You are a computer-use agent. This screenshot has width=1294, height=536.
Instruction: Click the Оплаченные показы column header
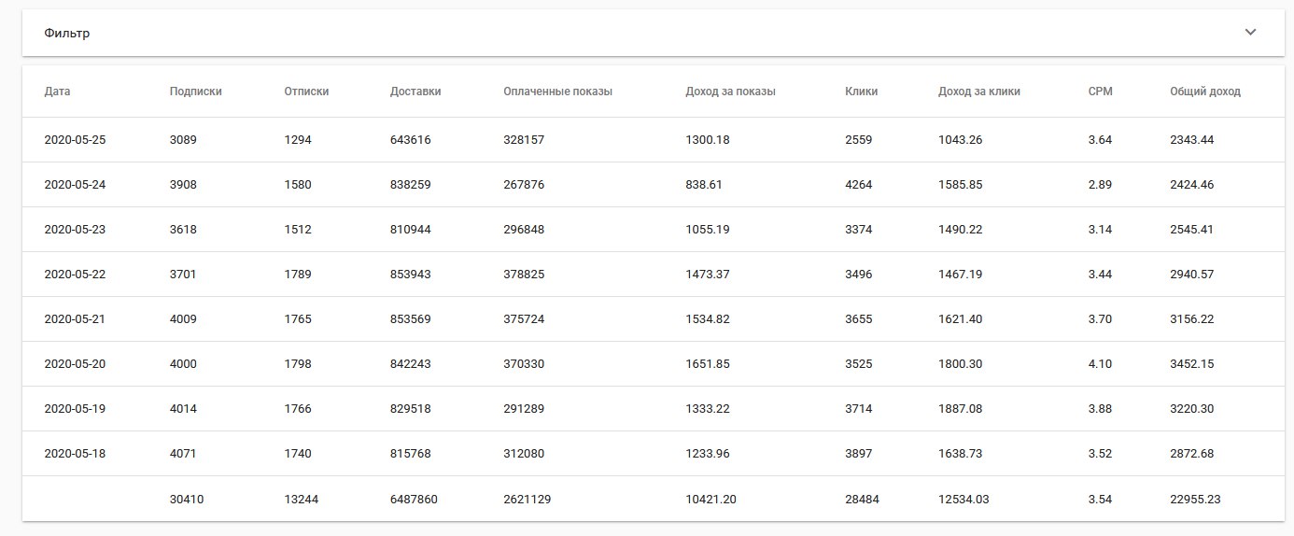(557, 92)
